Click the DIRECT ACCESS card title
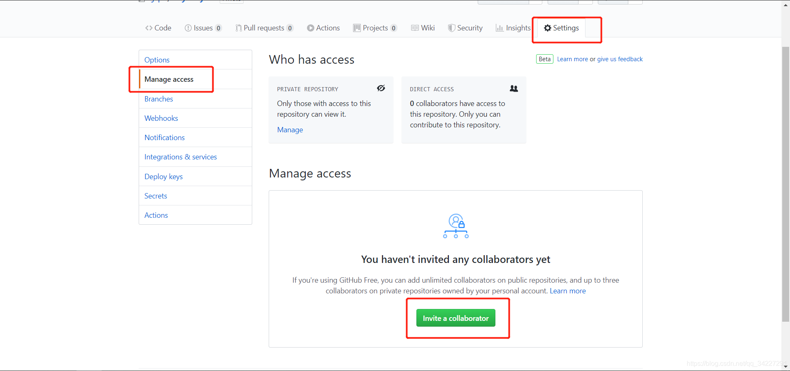Screen dimensions: 790x371 (432, 89)
